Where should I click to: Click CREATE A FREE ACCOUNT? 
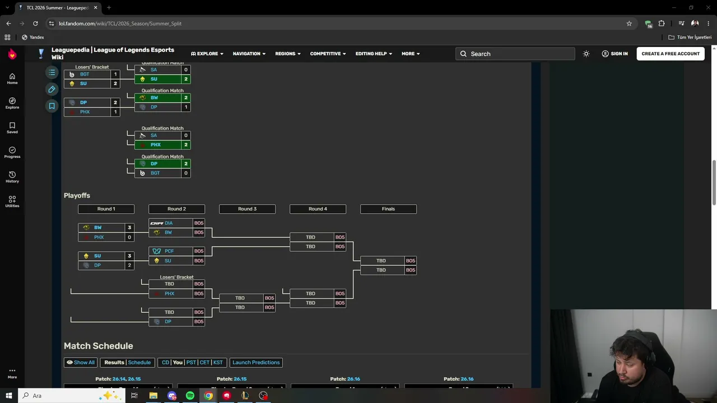click(671, 54)
